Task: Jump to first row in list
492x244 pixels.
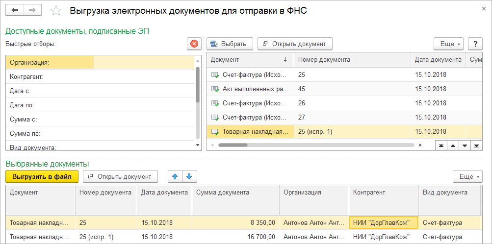Action: coord(442,146)
